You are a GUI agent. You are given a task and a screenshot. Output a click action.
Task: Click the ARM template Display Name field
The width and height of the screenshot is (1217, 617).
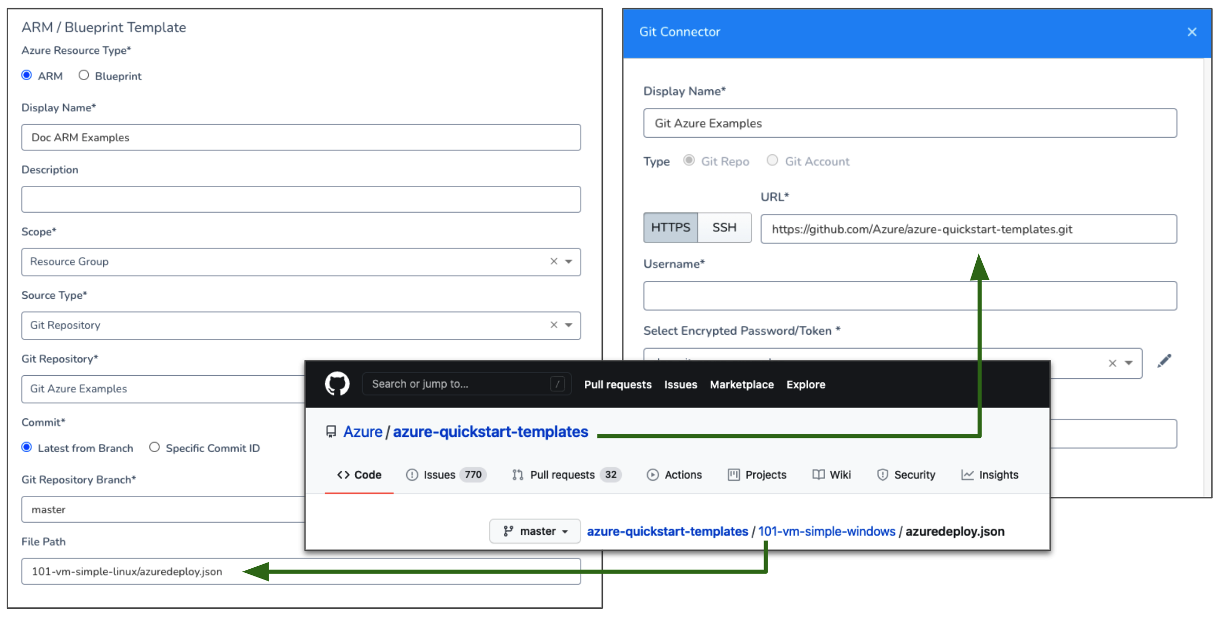point(301,137)
